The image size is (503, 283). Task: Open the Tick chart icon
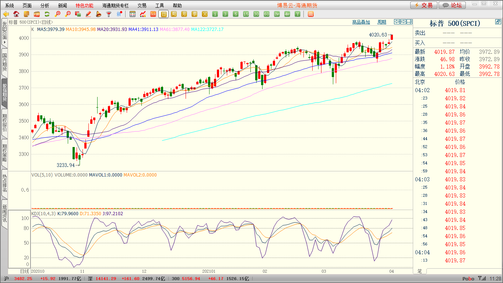pos(153,14)
